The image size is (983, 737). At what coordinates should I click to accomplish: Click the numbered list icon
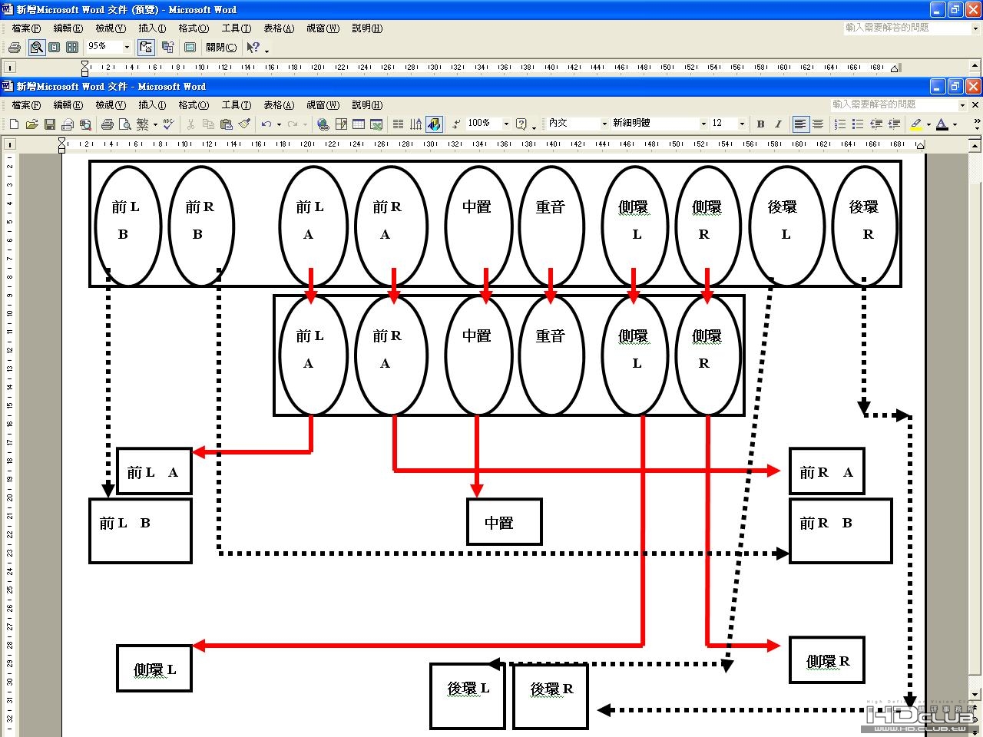click(840, 124)
